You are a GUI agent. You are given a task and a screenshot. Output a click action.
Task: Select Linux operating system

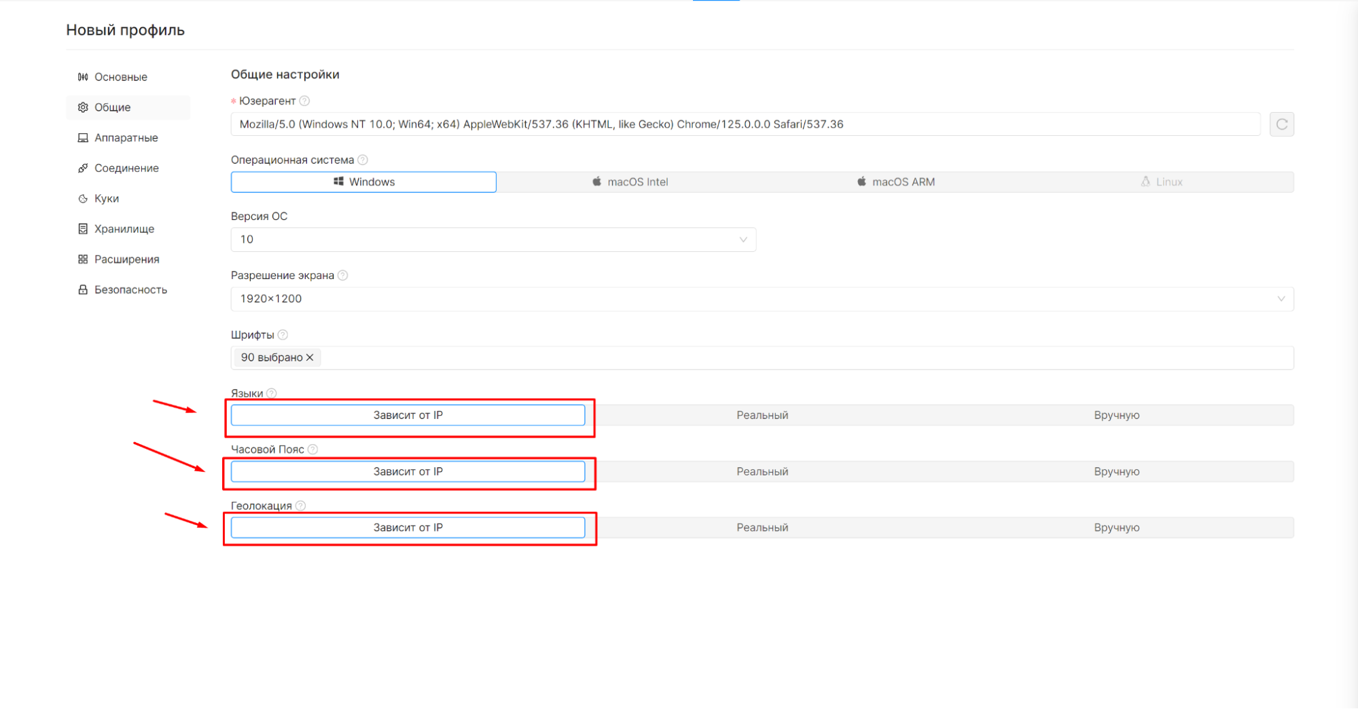point(1161,182)
